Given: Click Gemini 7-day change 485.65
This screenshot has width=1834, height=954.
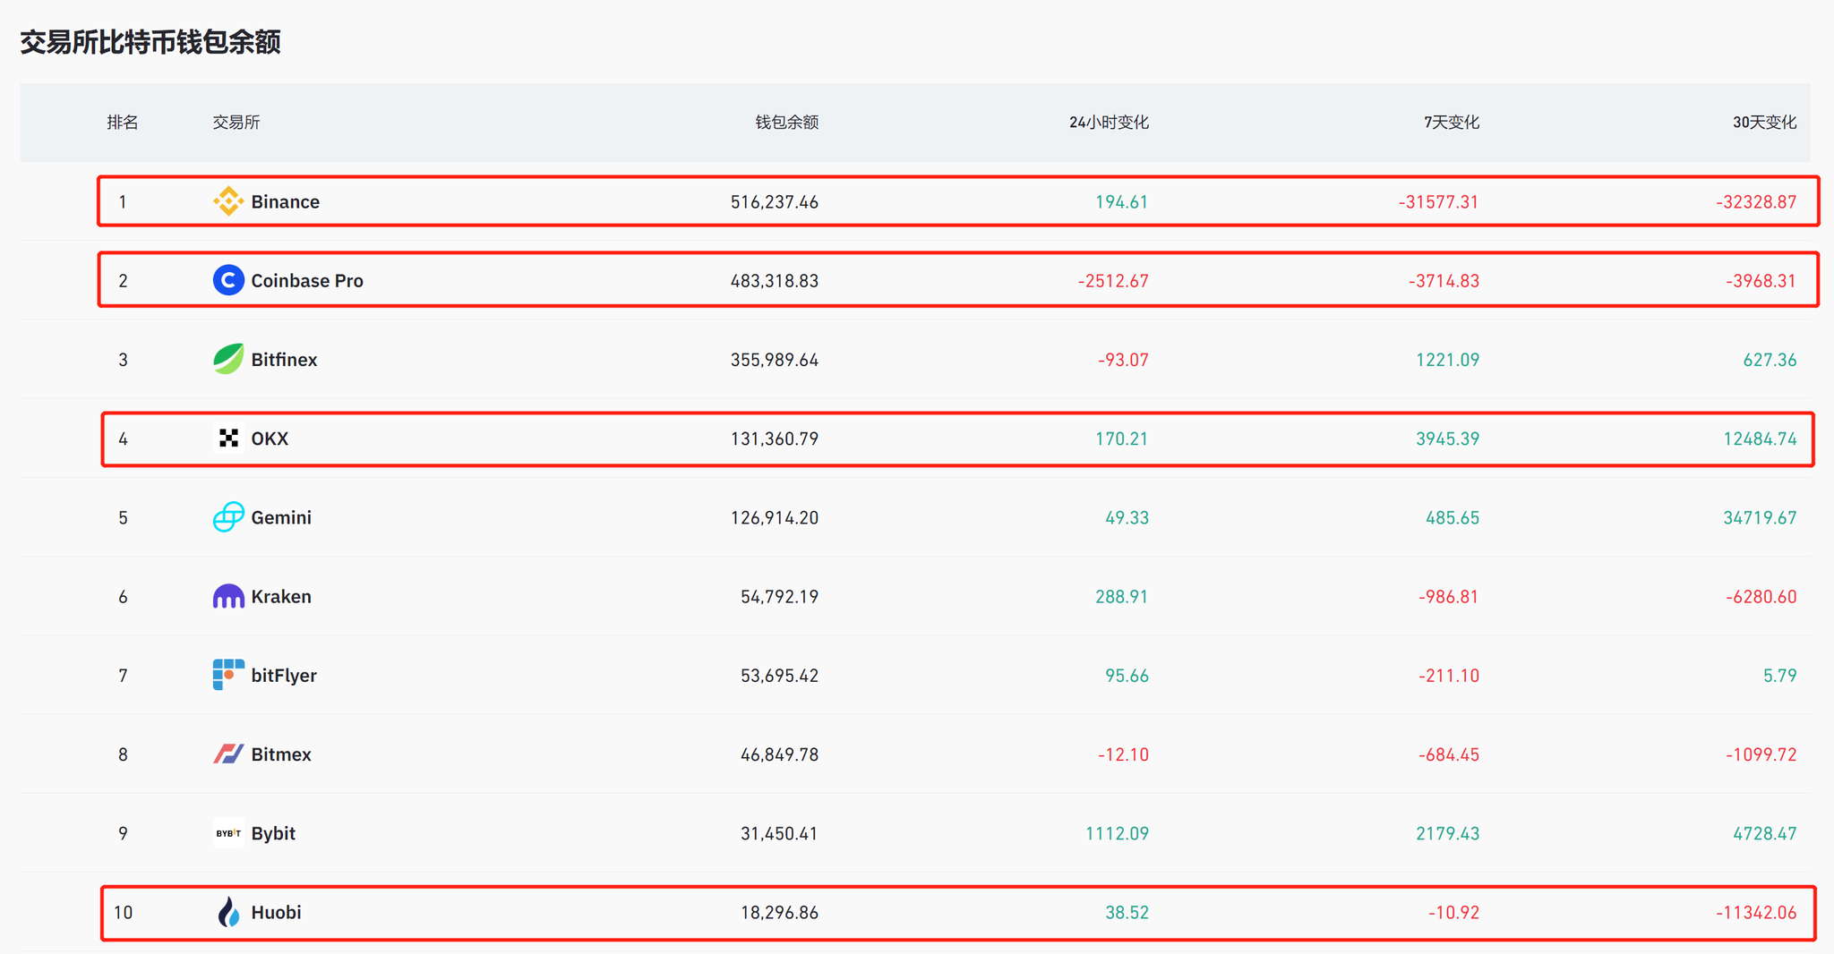Looking at the screenshot, I should point(1453,517).
